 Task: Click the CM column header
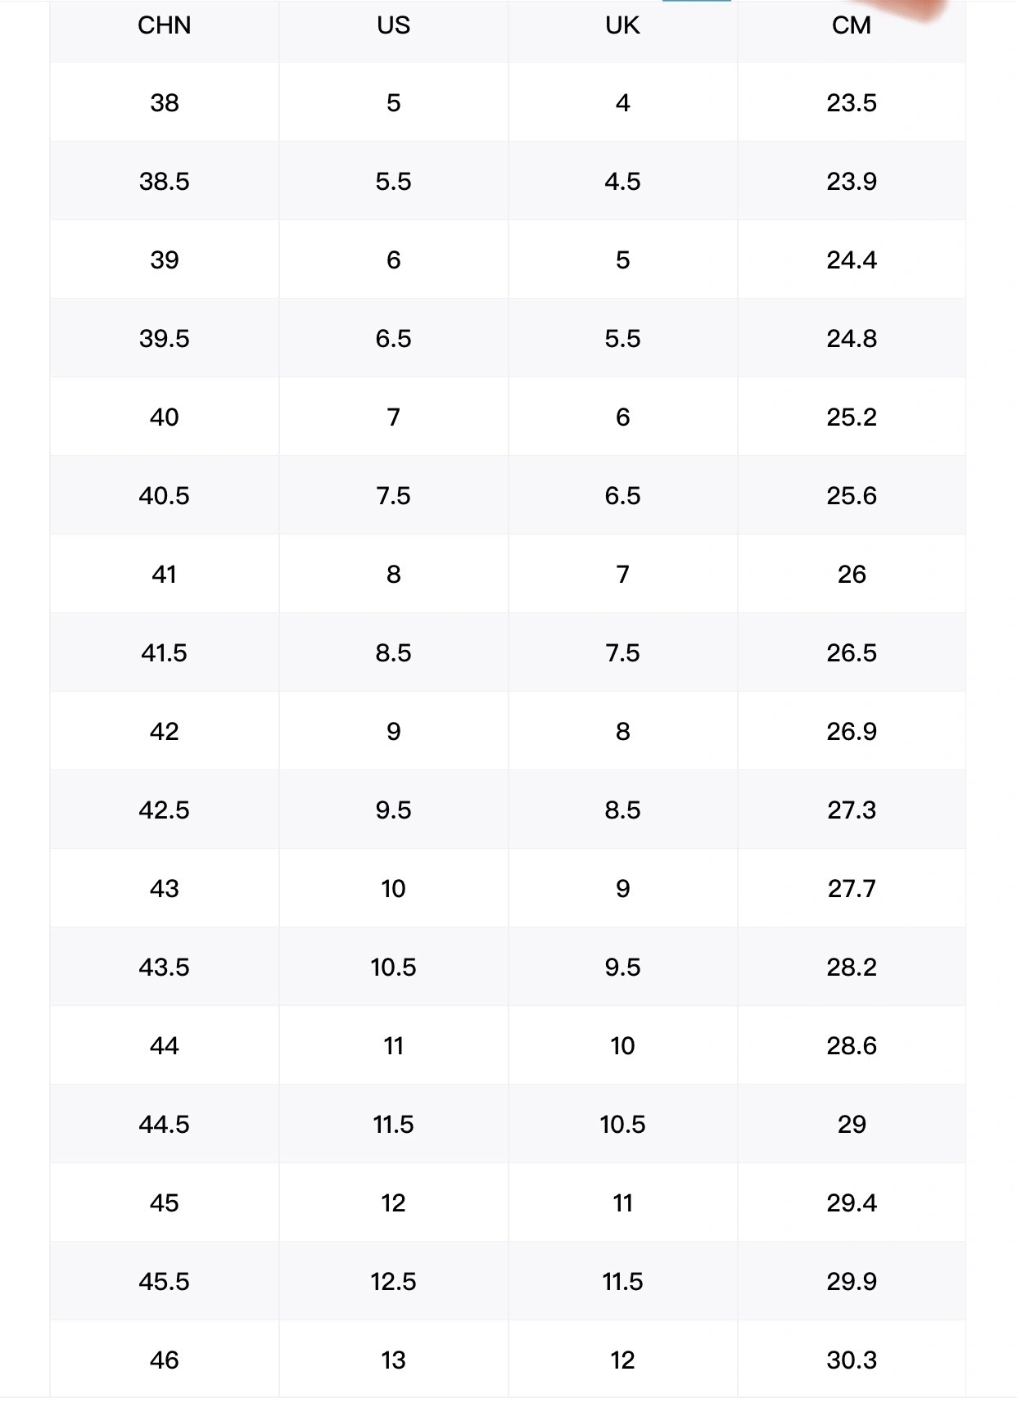point(852,25)
